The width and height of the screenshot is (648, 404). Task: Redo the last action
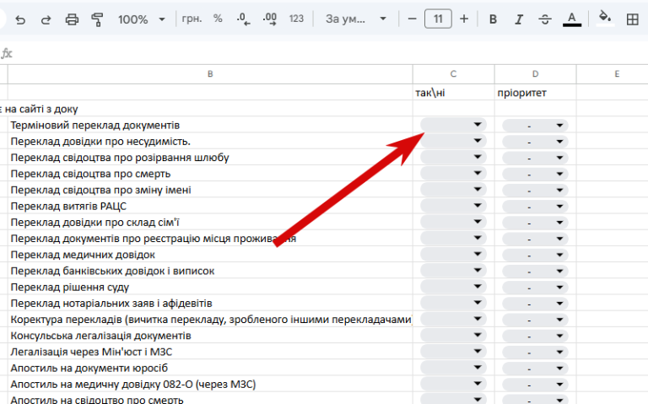point(46,19)
